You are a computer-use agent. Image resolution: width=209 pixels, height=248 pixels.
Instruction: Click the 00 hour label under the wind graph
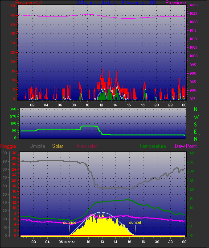tap(184, 105)
